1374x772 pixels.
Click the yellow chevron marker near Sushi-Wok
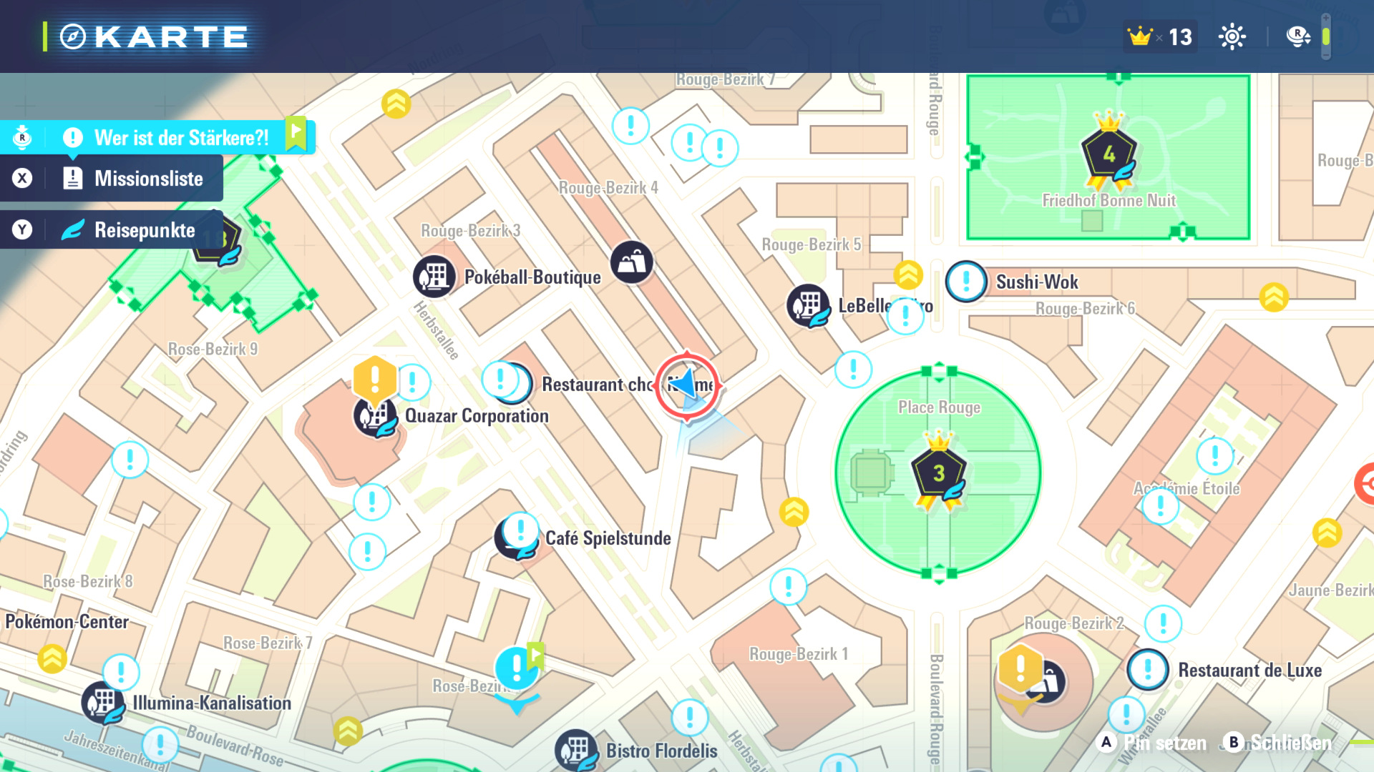[908, 275]
